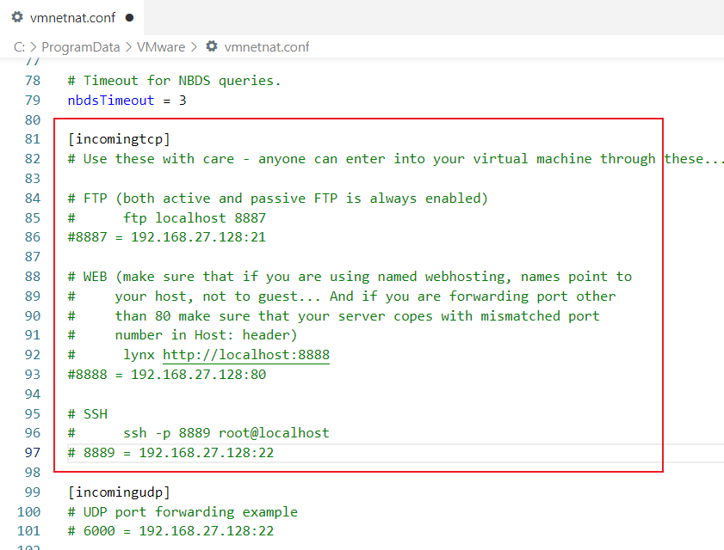
Task: Place cursor on the [incomingudp] section header
Action: 120,492
